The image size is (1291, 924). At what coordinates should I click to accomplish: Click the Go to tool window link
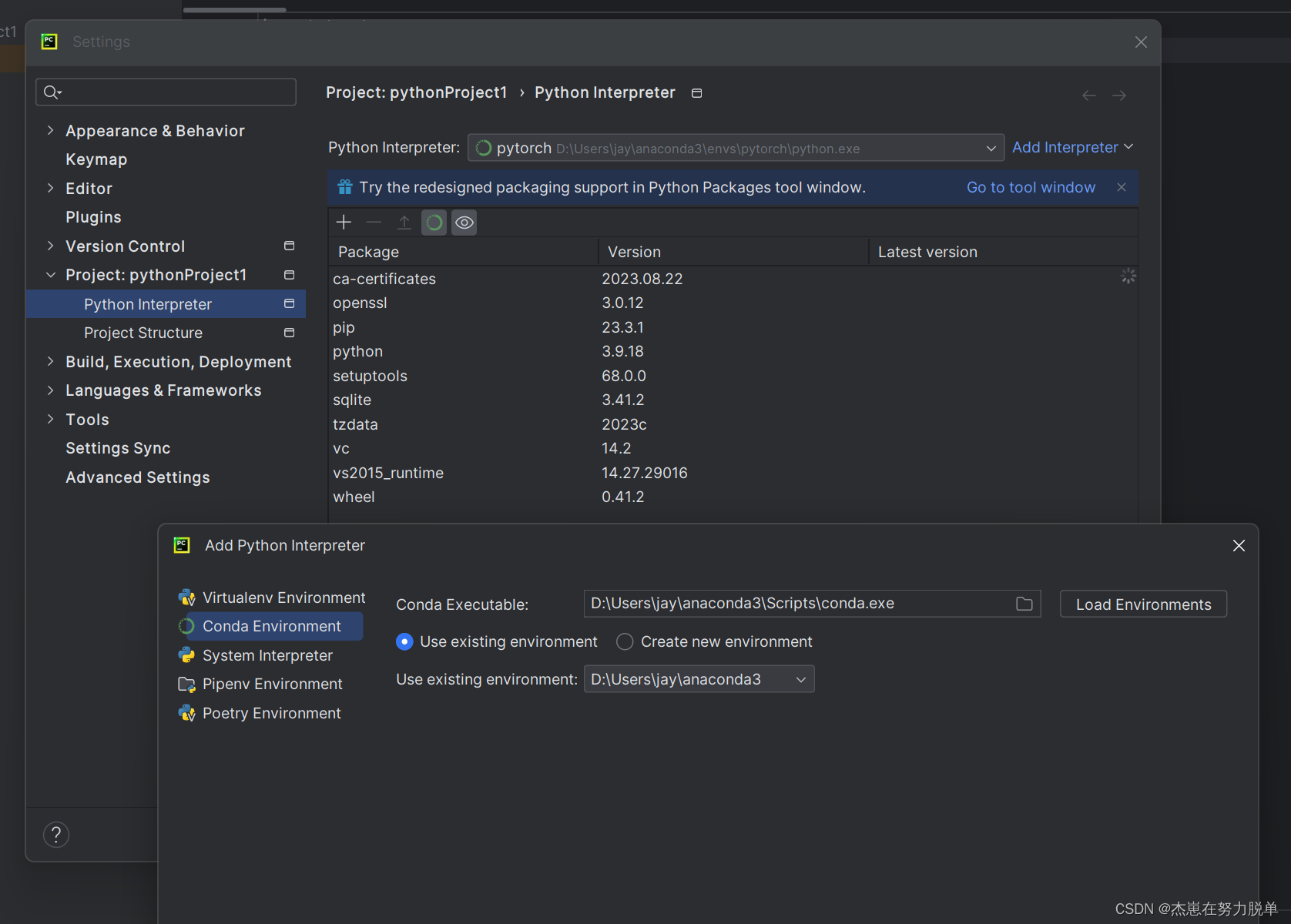1031,187
